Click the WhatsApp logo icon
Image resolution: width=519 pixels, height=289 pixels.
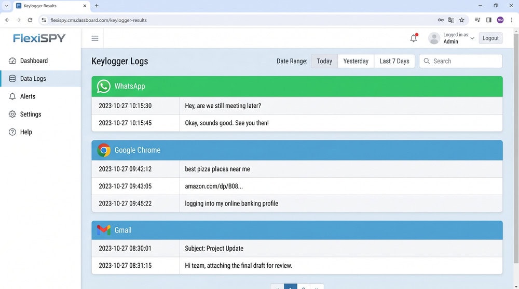104,86
